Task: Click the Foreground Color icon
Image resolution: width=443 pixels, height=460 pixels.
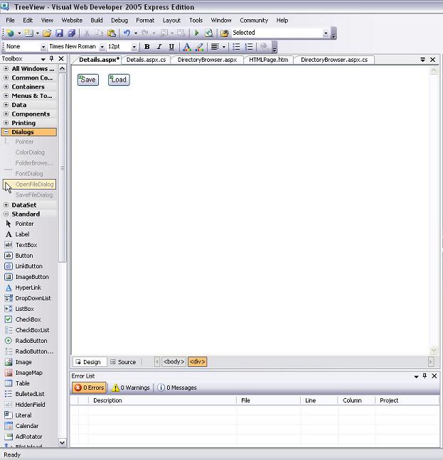Action: (x=187, y=47)
